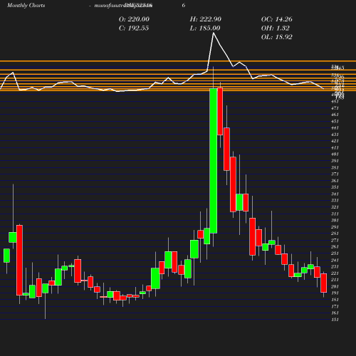Viewport: 356px width, 356px height.
Task: Click the peak of the white line
Action: pos(214,33)
